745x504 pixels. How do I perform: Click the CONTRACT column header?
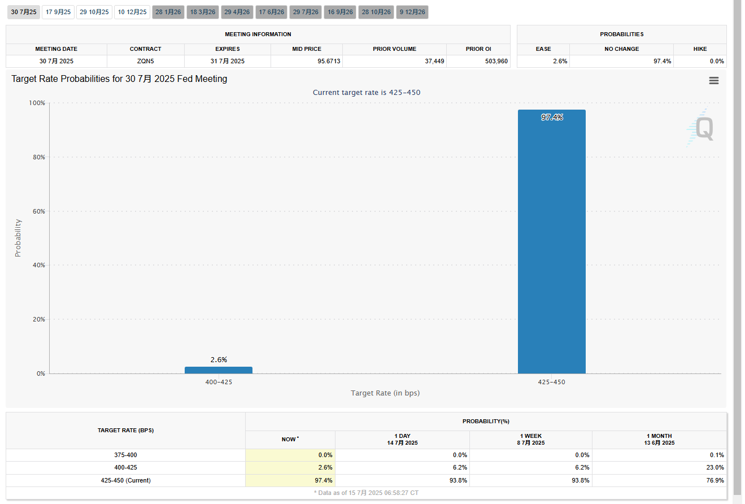[145, 49]
